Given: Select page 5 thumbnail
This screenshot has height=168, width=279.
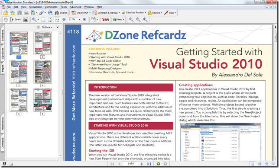Looking at the screenshot, I should click(19, 100).
